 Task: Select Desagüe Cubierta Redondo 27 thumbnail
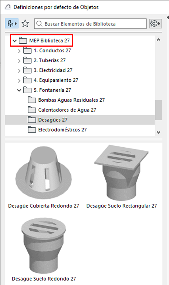pyautogui.click(x=44, y=173)
